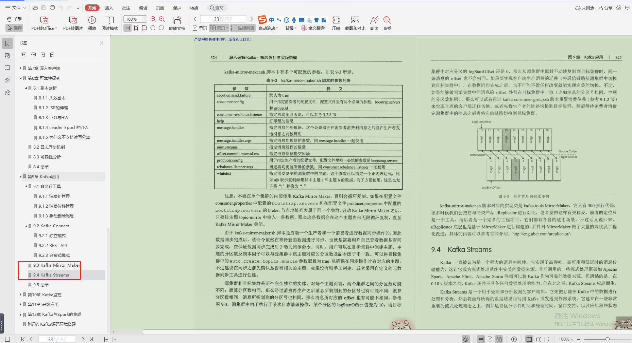Viewport: 632px width, 343px height.
Task: Open file with the folder icon
Action: [35, 8]
